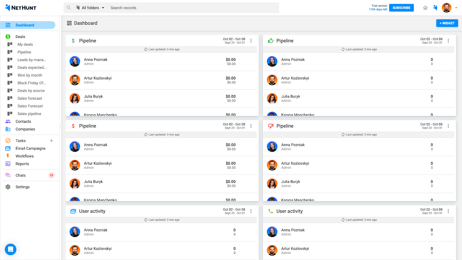Click the Search records input field
462x260 pixels.
(x=144, y=8)
